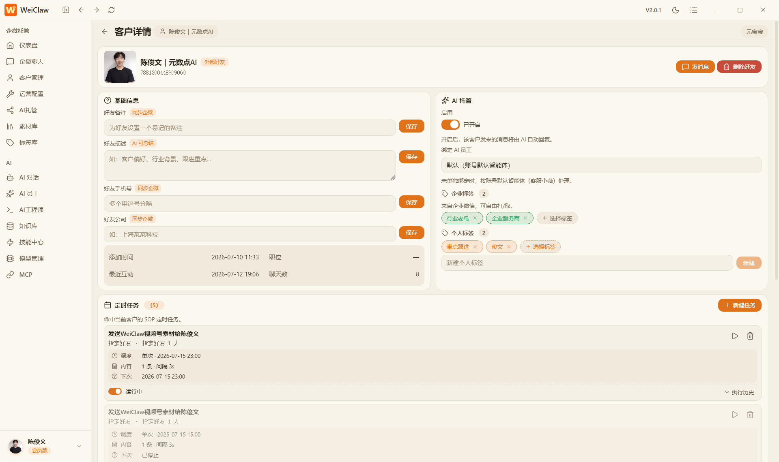
Task: Focus the 好友备注 input field
Action: [250, 128]
